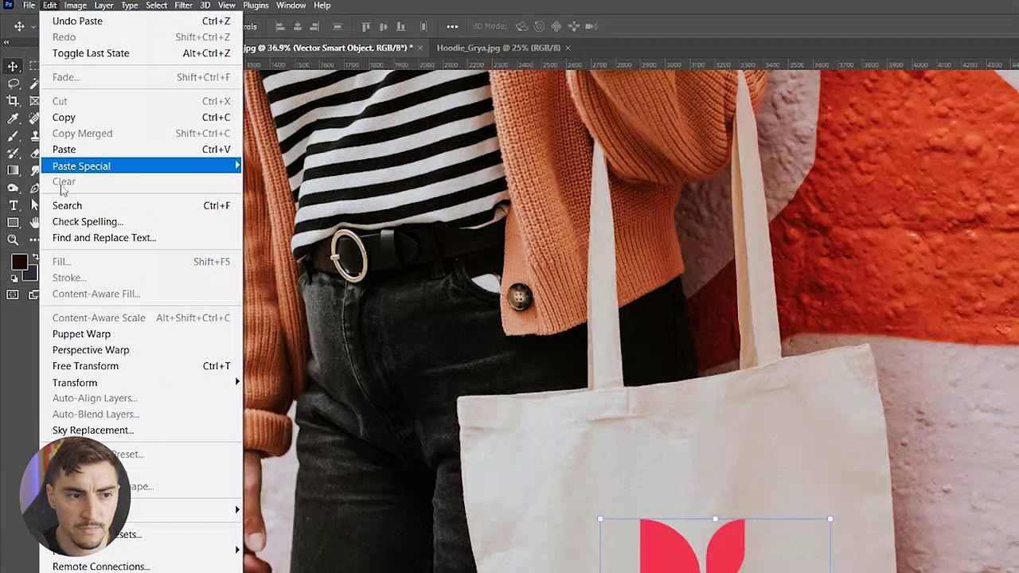Click the 3D Mode orbit icon

(522, 26)
